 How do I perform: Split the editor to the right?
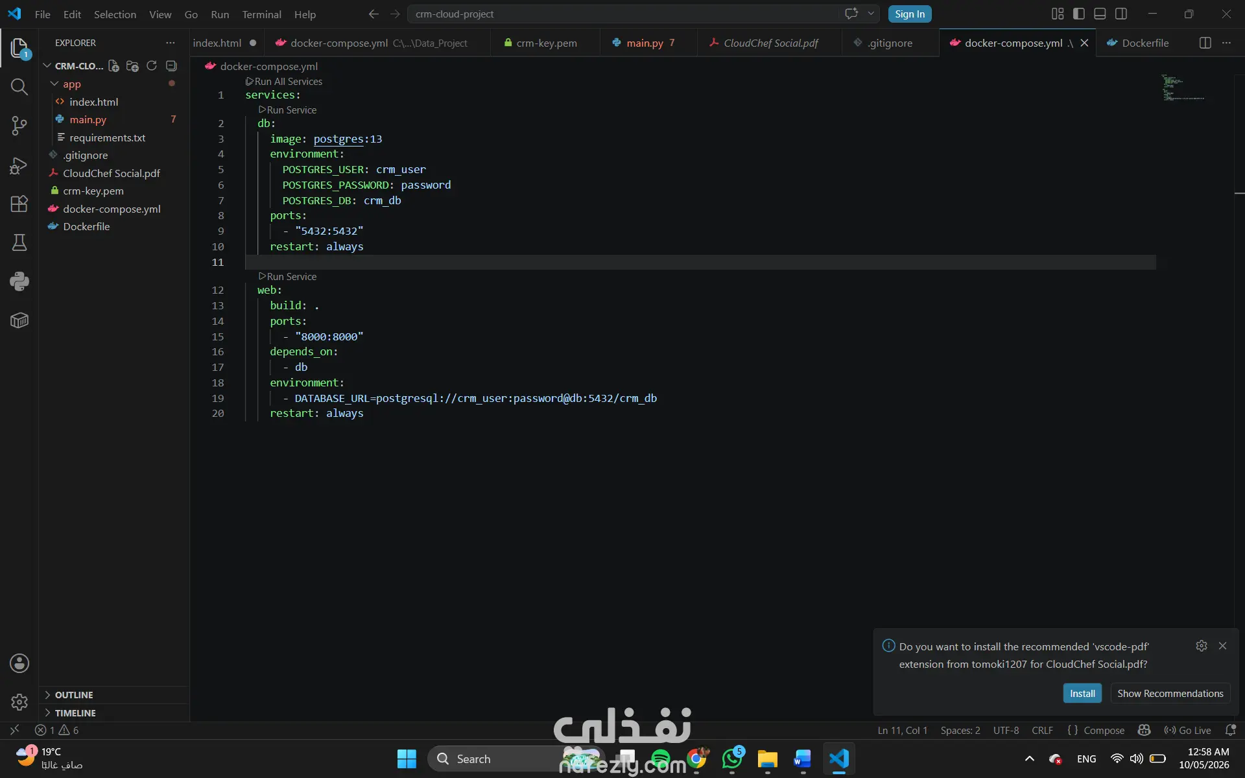coord(1205,43)
